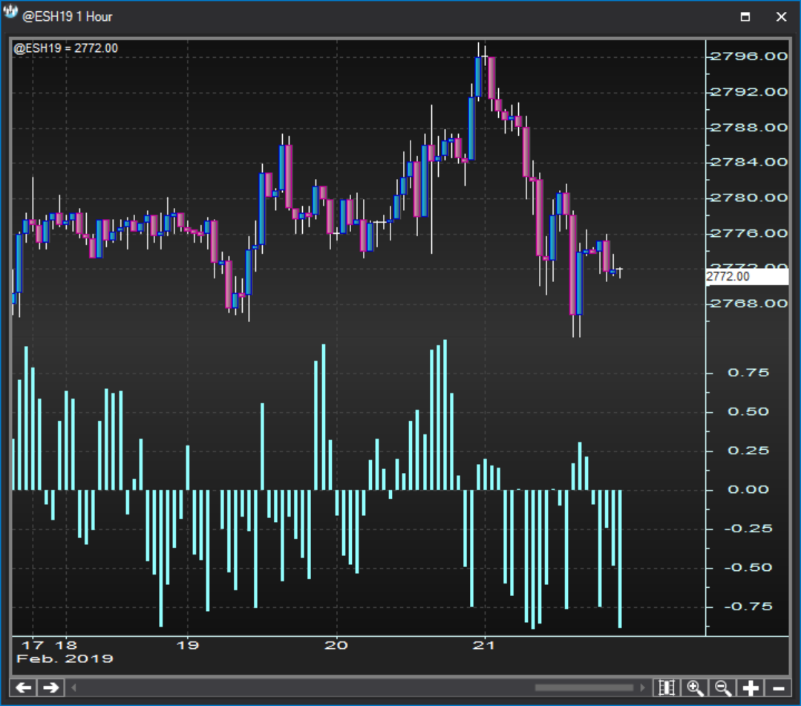Click the 0.25 indicator axis label
Image resolution: width=801 pixels, height=706 pixels.
(x=748, y=451)
